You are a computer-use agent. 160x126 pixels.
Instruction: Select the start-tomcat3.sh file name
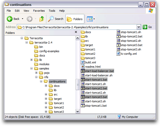(96, 101)
